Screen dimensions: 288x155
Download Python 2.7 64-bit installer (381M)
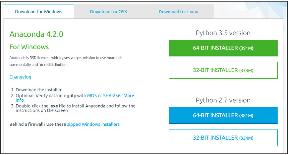tap(223, 115)
